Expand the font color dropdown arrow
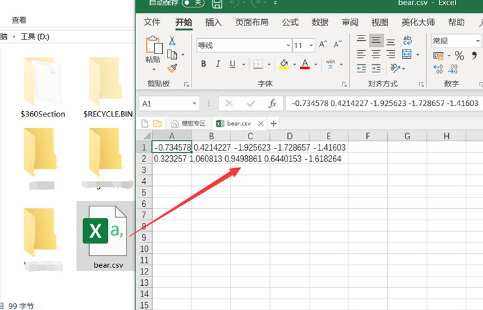Viewport: 483px width, 310px height. pos(316,64)
